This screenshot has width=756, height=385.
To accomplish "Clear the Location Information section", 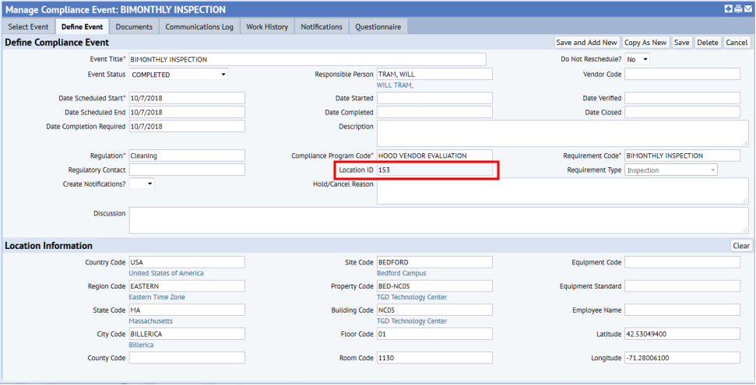I will [x=740, y=246].
